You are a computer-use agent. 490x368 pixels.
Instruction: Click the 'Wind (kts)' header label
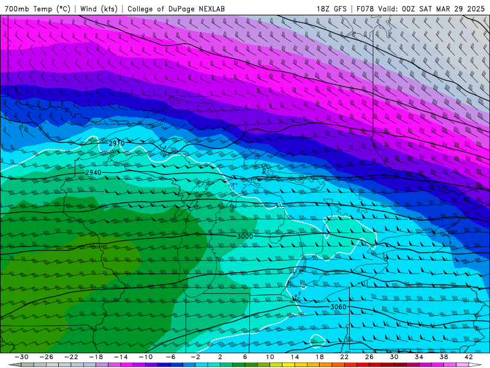tap(99, 9)
